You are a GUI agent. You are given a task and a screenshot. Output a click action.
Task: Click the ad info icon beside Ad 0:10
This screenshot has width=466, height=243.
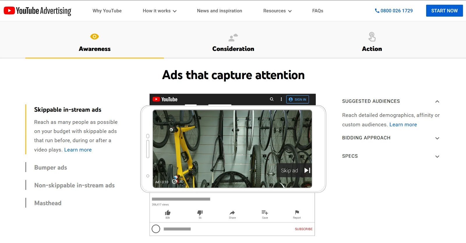click(174, 181)
